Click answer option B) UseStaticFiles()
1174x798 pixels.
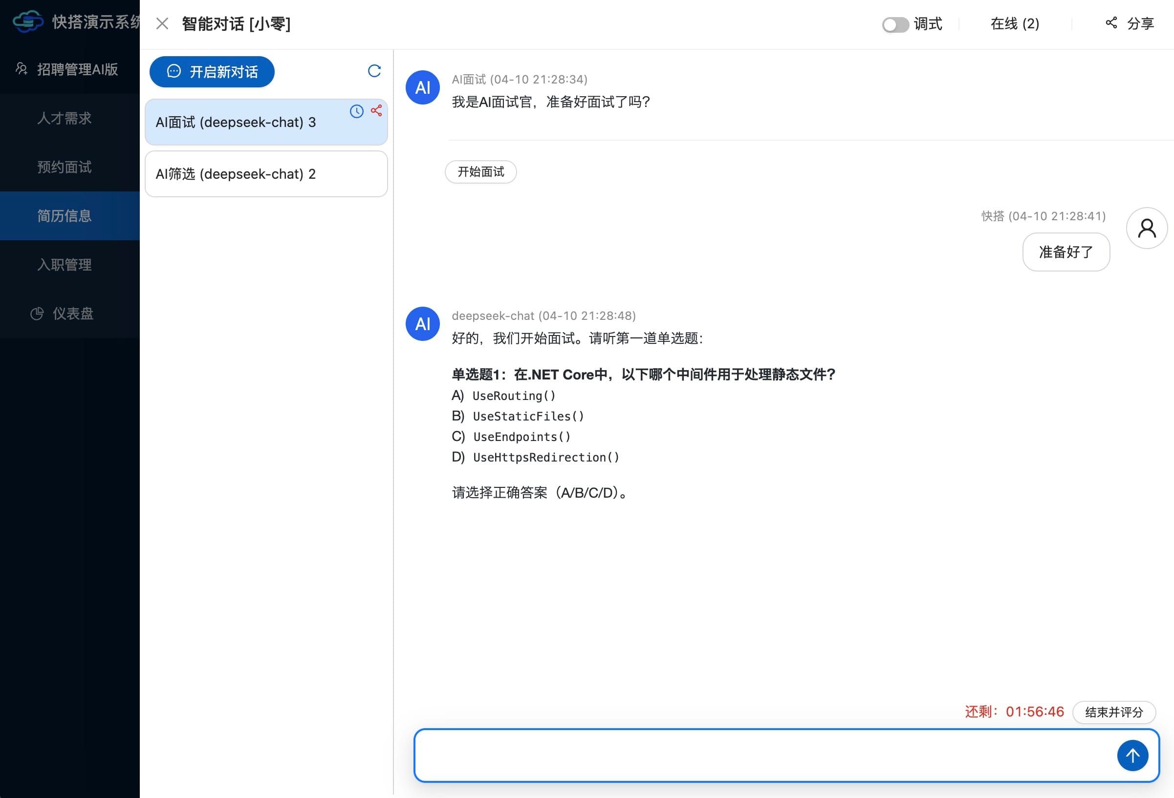518,417
